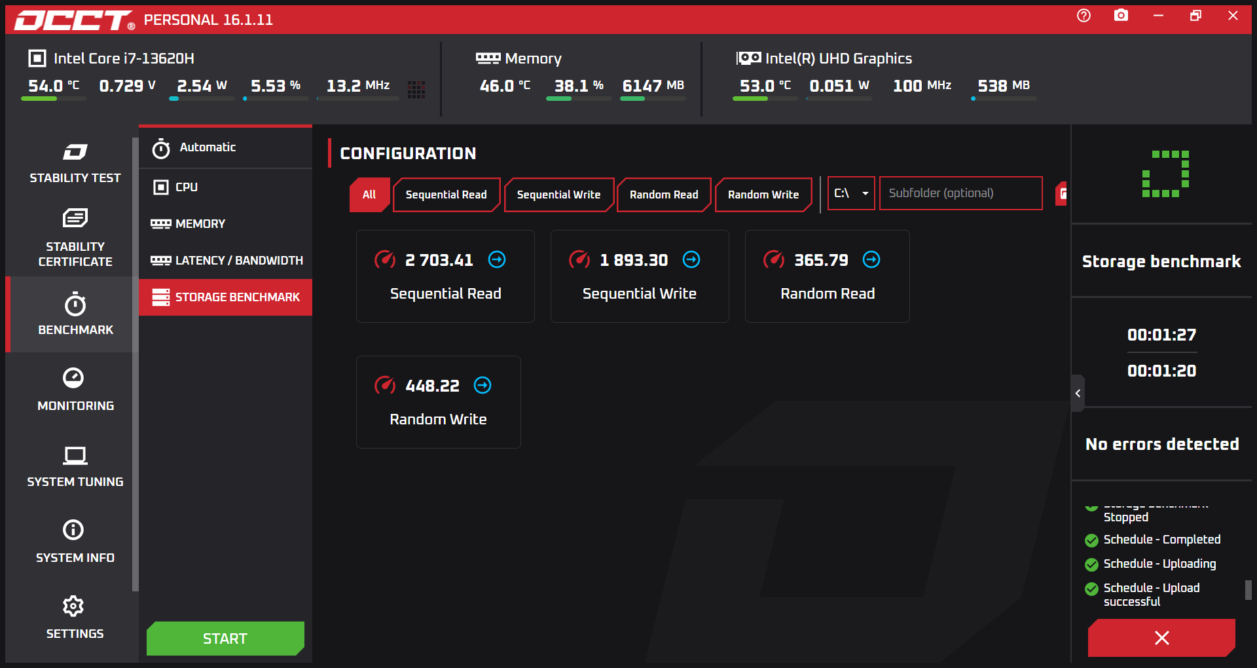Screen dimensions: 1257x668
Task: Open the Stability Test section
Action: 75,163
